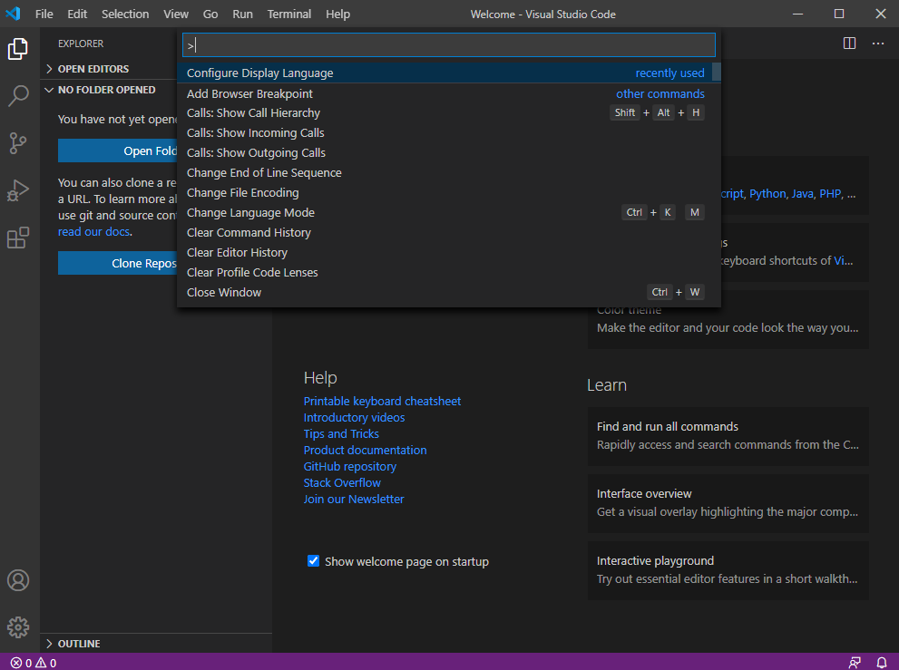Open Find and run all commands card
The height and width of the screenshot is (670, 899).
(x=728, y=436)
